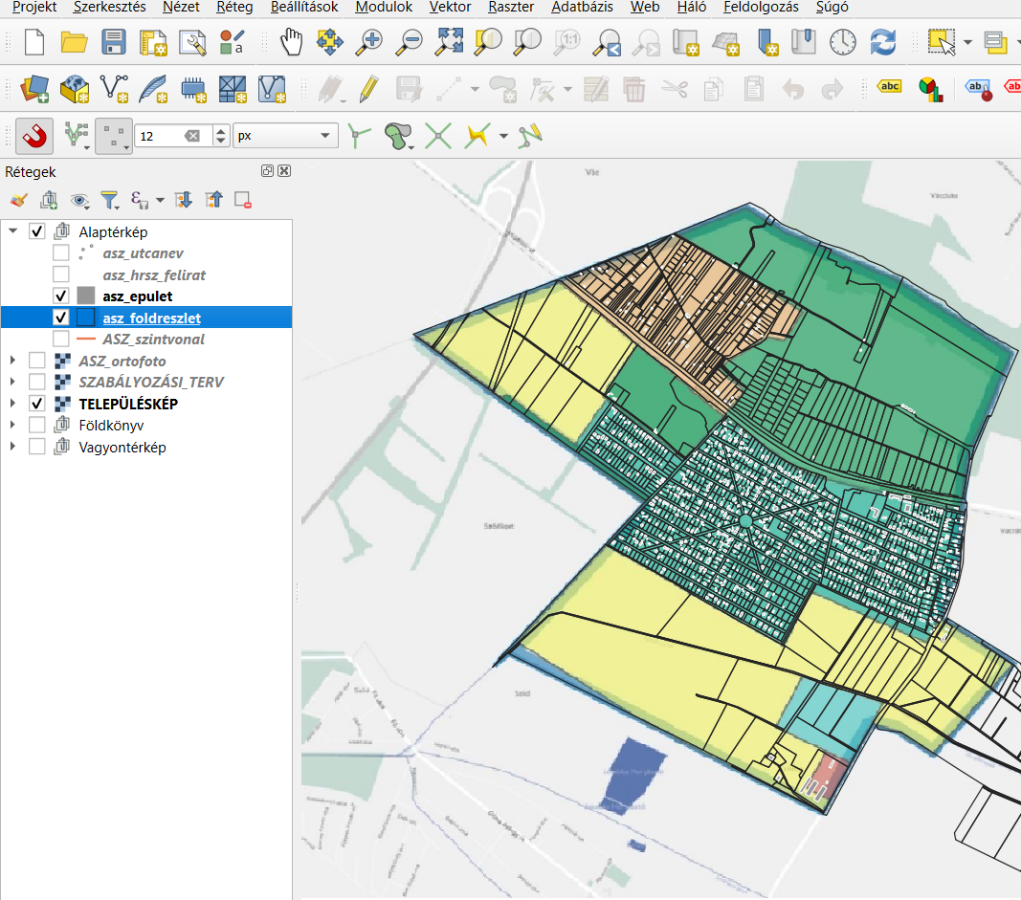The width and height of the screenshot is (1021, 900).
Task: Toggle the red magnet snapping icon
Action: tap(34, 136)
